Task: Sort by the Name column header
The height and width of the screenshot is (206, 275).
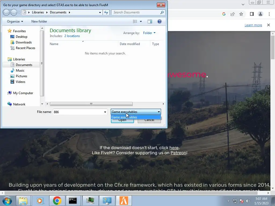Action: click(x=54, y=44)
